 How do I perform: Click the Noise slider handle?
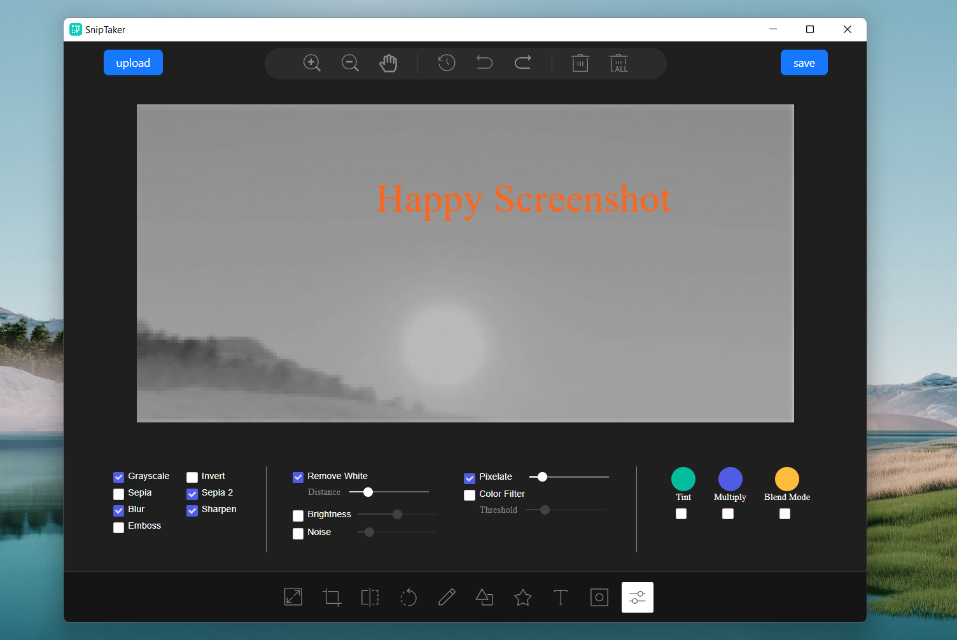click(369, 532)
